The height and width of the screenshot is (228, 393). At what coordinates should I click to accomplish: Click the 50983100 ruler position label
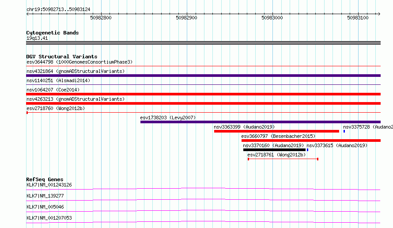click(358, 18)
